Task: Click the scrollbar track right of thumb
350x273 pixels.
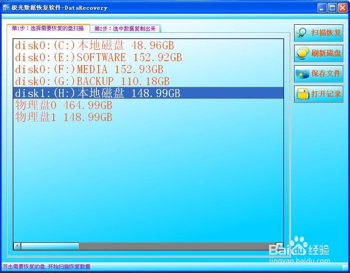Action: [178, 246]
